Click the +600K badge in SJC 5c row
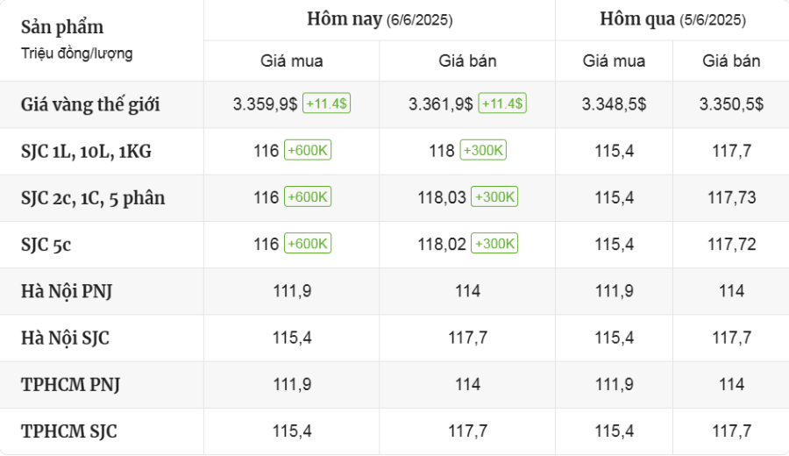The height and width of the screenshot is (456, 789). click(x=308, y=244)
